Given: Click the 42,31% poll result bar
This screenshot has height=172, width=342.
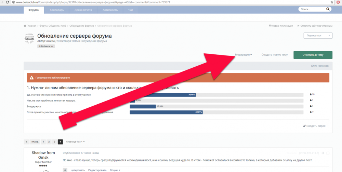Looking at the screenshot, I should point(166,112).
